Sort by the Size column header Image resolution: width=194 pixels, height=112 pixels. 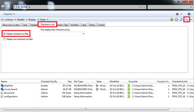point(66,82)
